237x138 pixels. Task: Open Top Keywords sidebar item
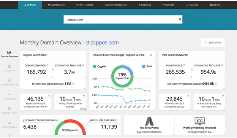pyautogui.click(x=9, y=97)
